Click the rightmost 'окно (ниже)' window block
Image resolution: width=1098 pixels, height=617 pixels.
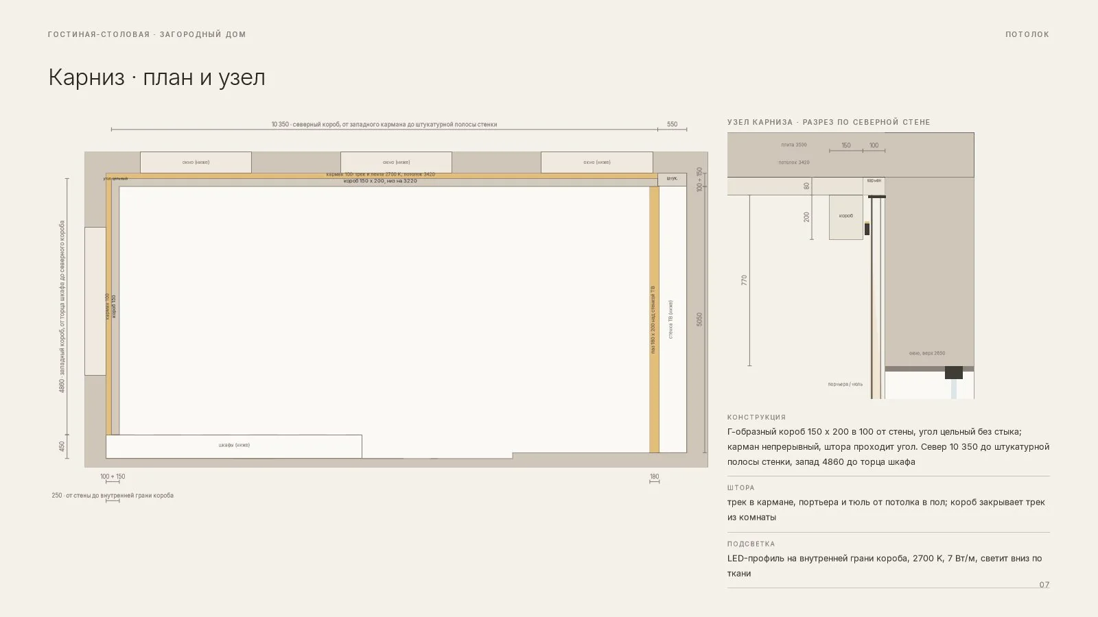pyautogui.click(x=596, y=162)
